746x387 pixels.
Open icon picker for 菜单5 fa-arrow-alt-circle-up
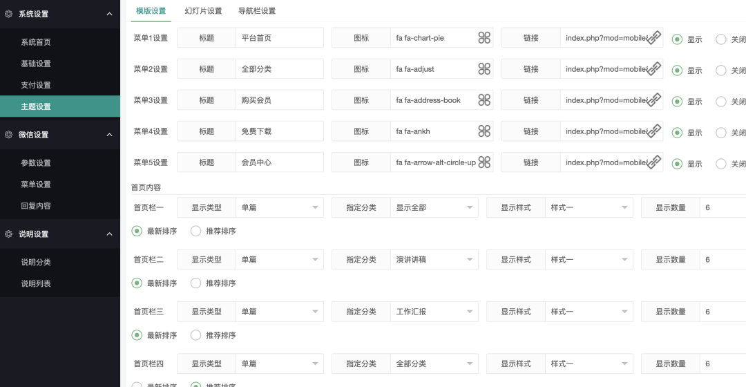point(484,162)
